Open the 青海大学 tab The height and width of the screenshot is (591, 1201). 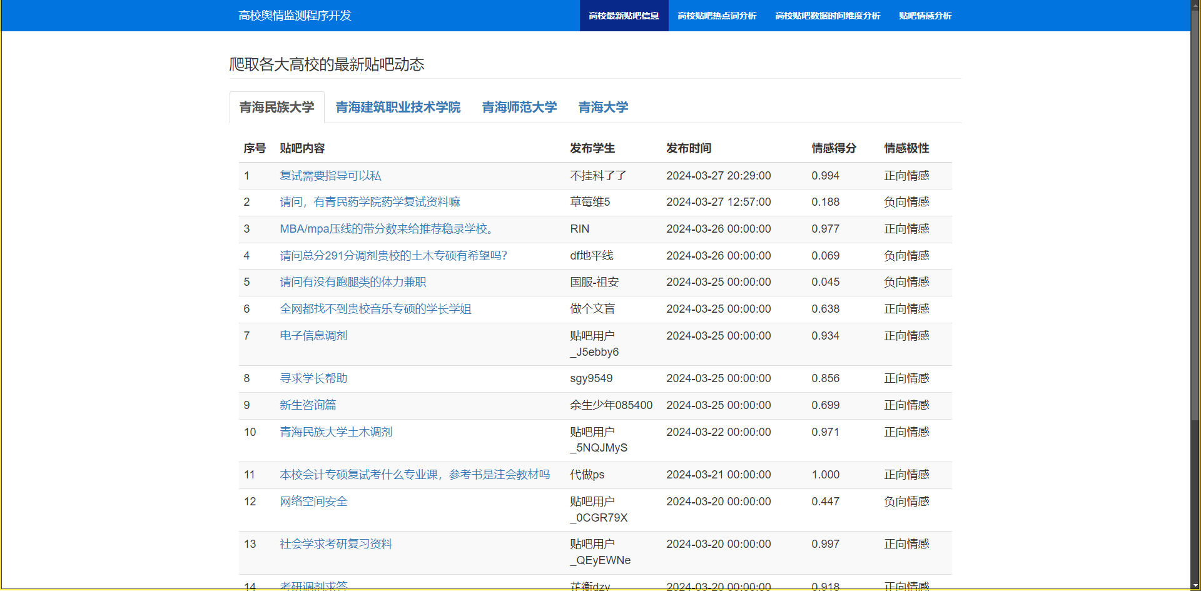click(x=603, y=108)
